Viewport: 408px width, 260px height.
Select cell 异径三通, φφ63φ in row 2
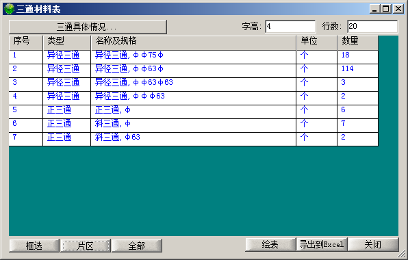tap(193, 70)
